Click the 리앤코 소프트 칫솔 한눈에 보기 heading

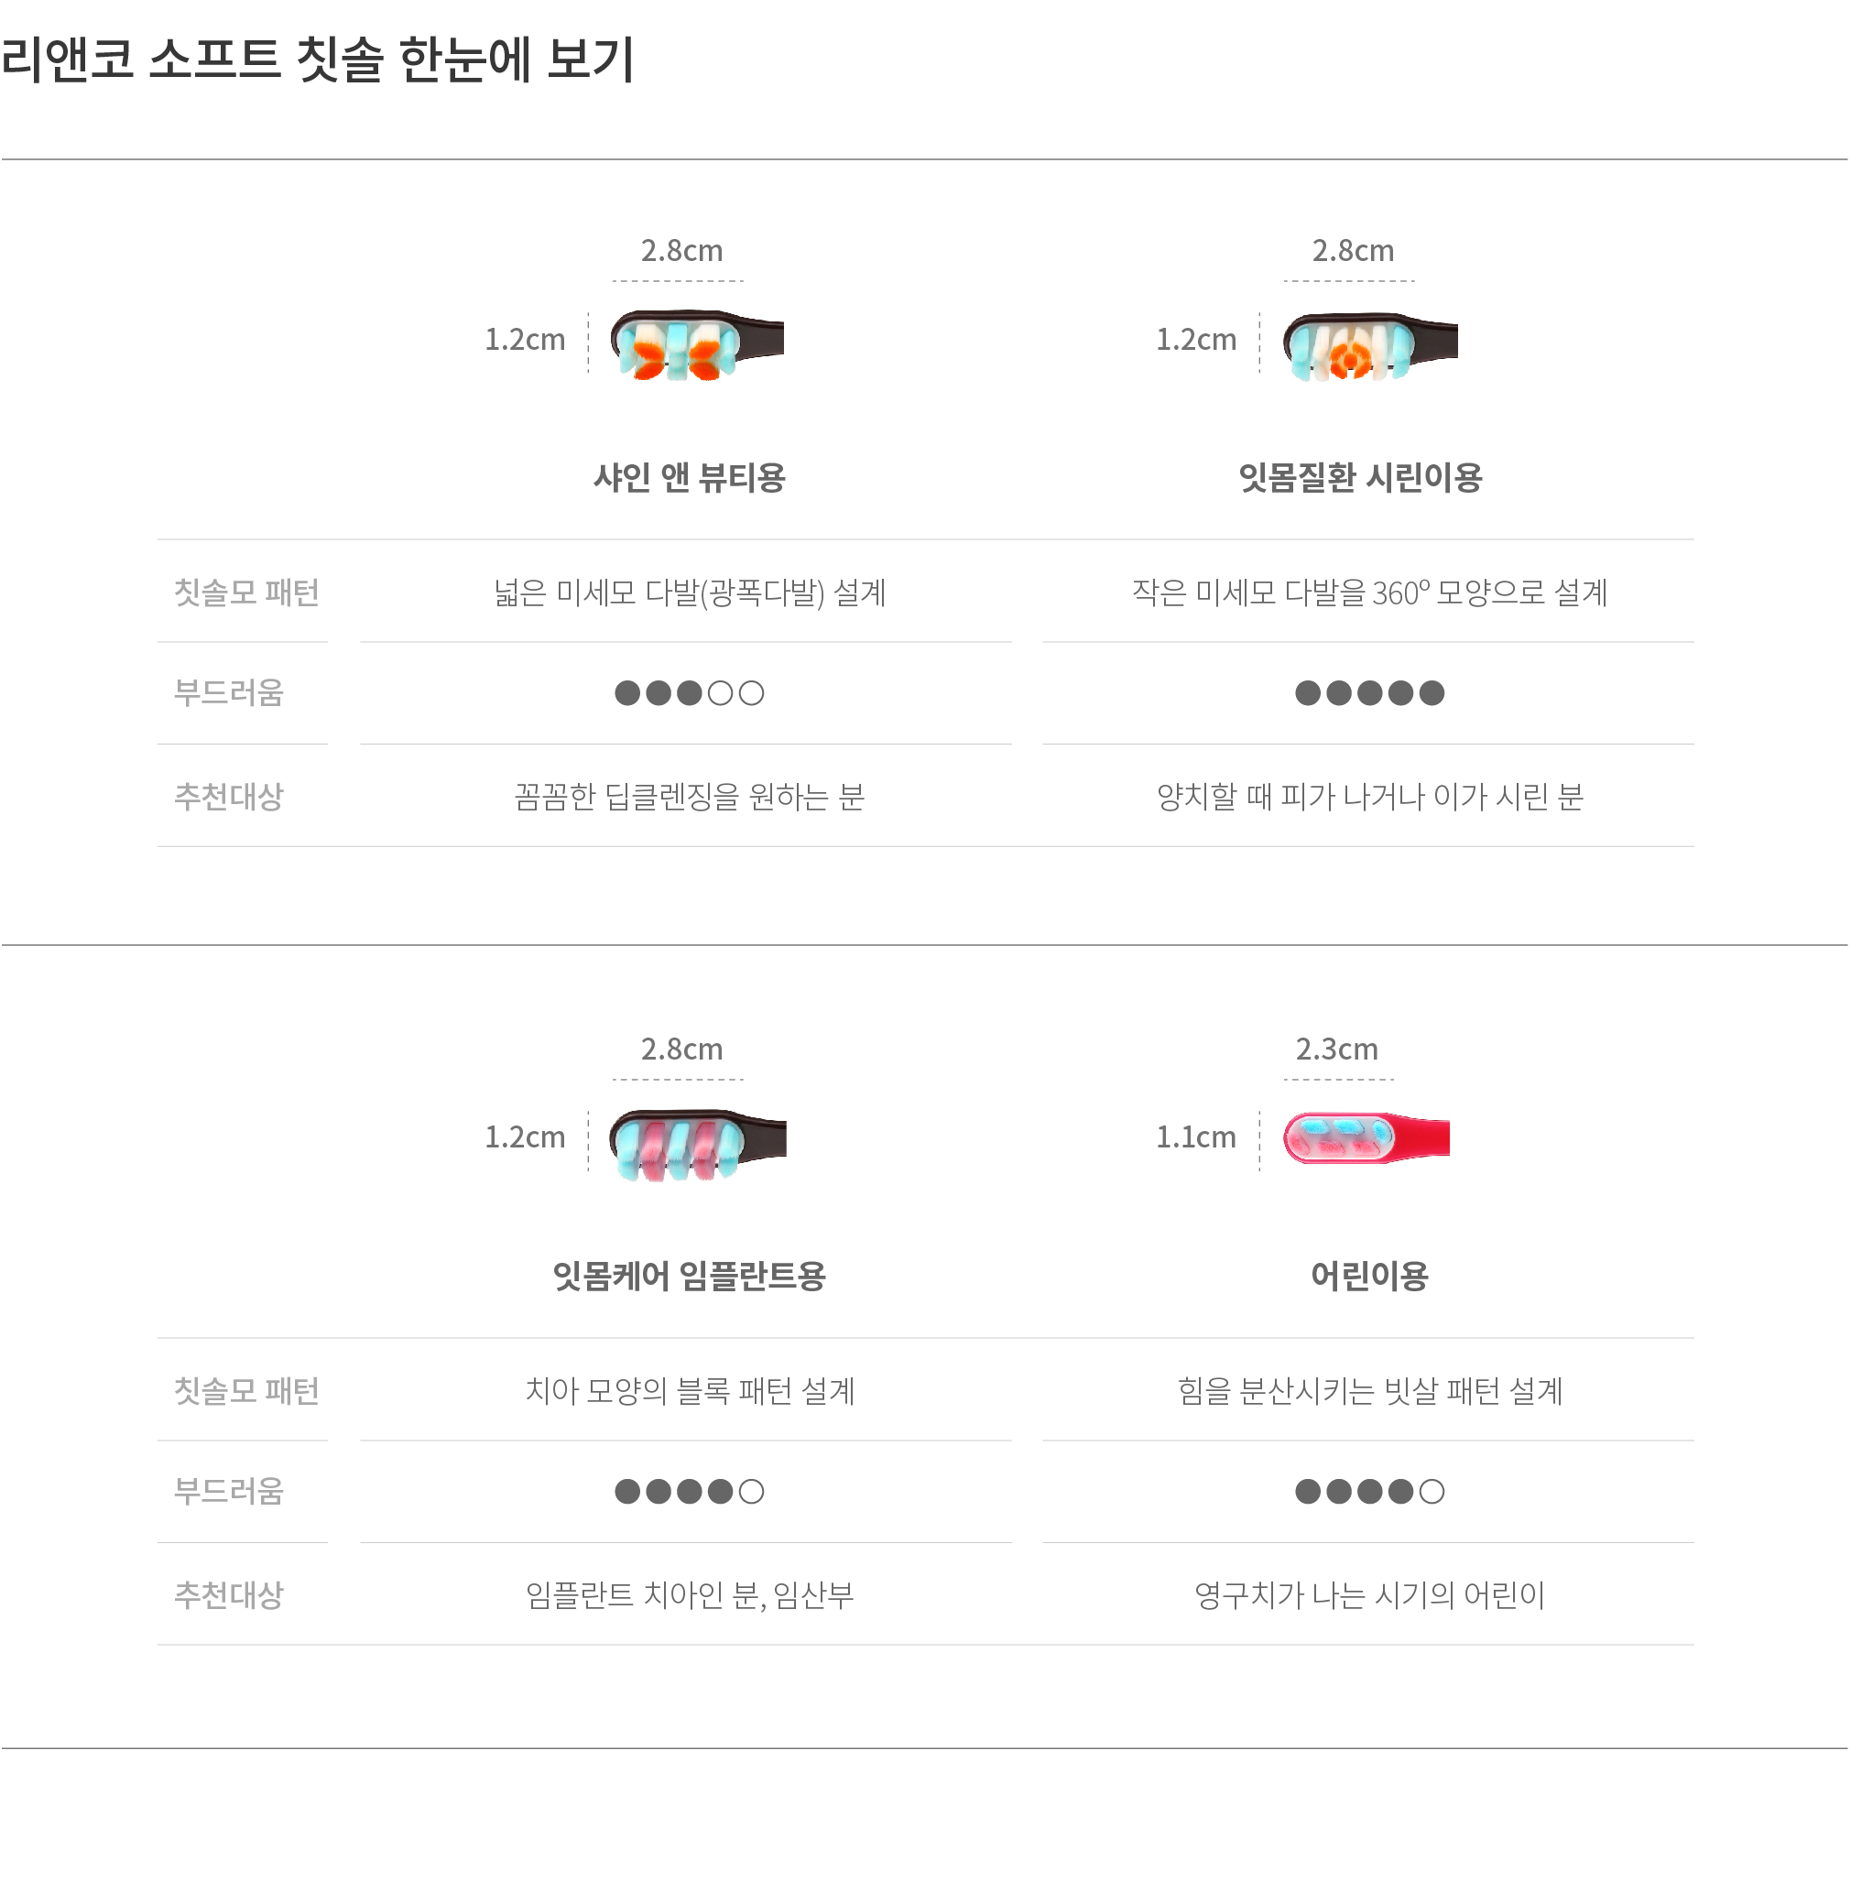(x=318, y=59)
